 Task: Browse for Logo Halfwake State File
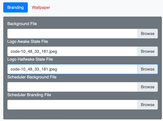[147, 69]
